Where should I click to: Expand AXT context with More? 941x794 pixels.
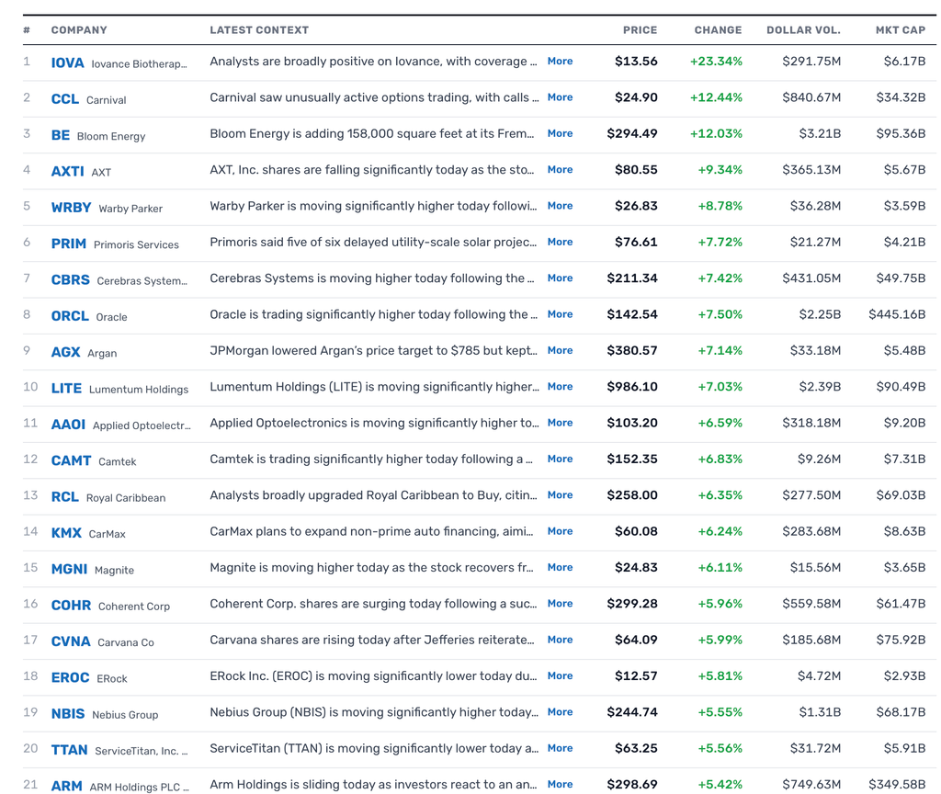560,169
